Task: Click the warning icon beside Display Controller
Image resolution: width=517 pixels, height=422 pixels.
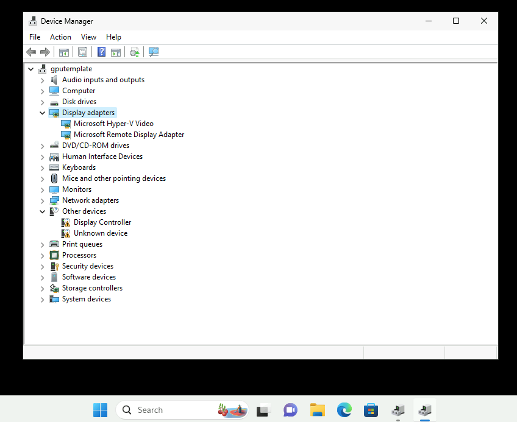Action: tap(66, 222)
